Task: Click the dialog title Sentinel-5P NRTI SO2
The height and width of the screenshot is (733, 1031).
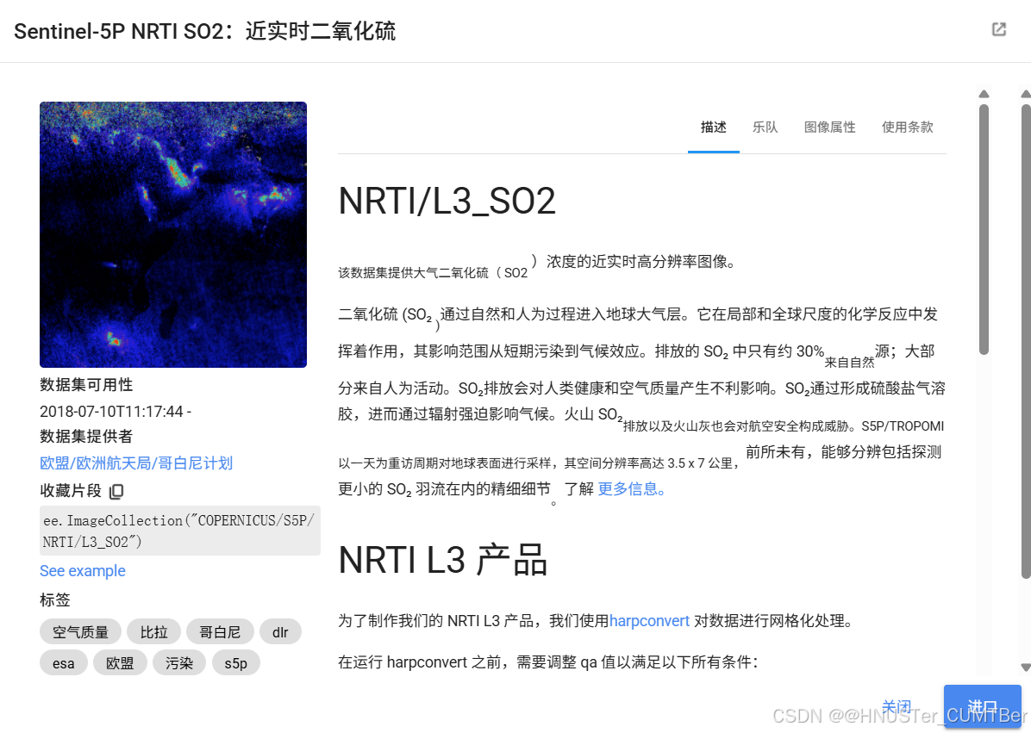Action: point(204,31)
